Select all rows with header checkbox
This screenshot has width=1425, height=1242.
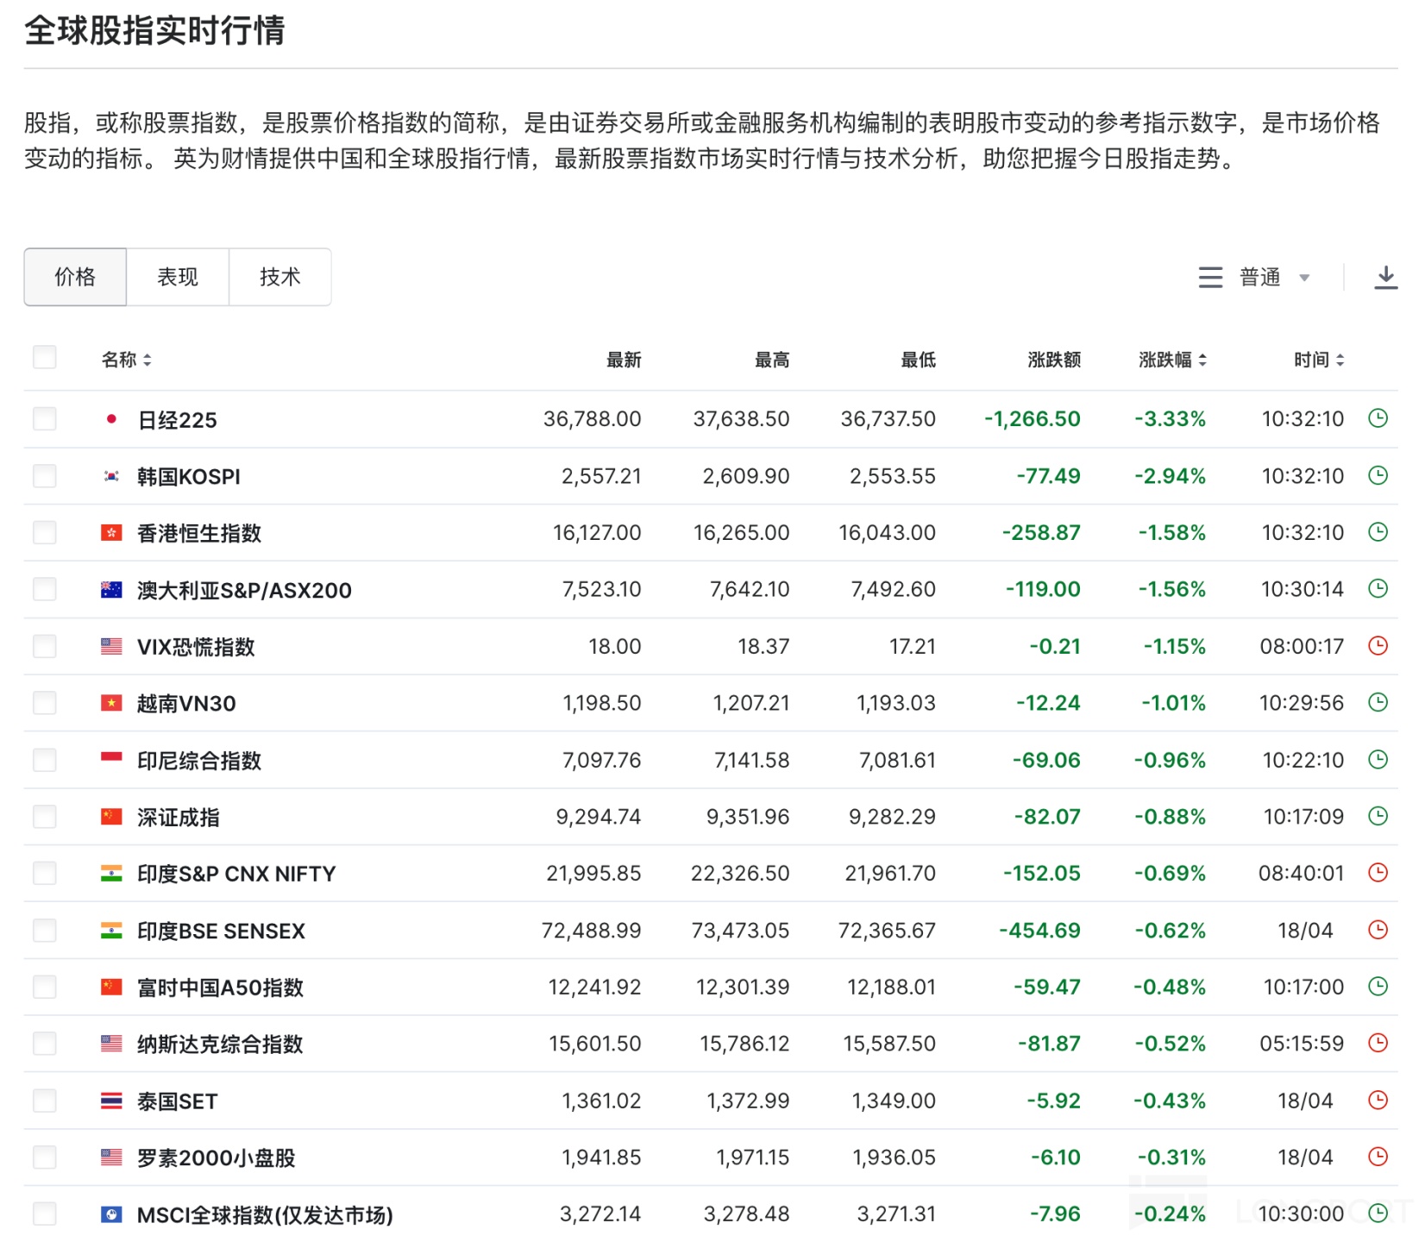pyautogui.click(x=45, y=357)
